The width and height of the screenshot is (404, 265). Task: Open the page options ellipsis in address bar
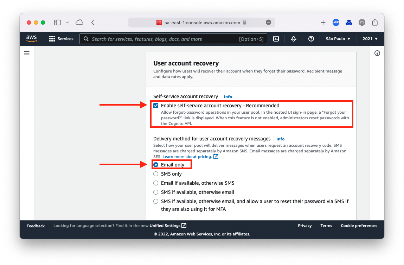click(269, 23)
